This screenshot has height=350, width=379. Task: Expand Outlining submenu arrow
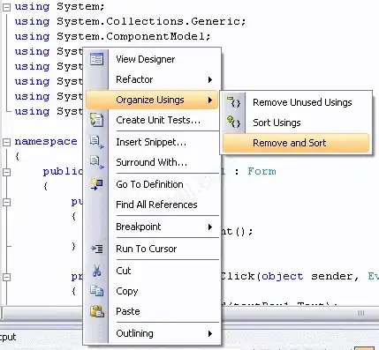coord(210,333)
